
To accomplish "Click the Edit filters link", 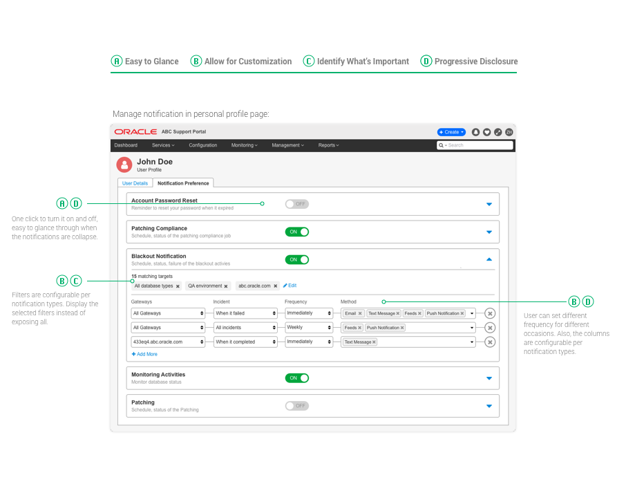I will [290, 286].
